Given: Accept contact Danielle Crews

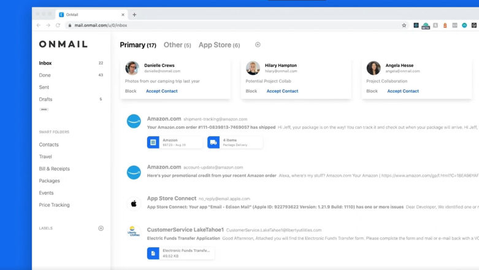Looking at the screenshot, I should pos(161,91).
